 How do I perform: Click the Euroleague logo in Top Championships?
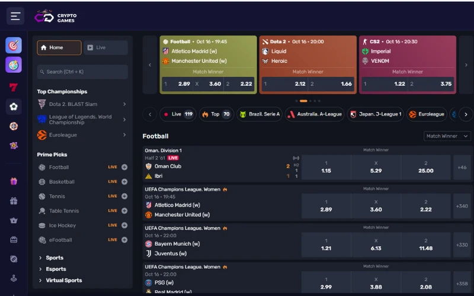tap(42, 135)
